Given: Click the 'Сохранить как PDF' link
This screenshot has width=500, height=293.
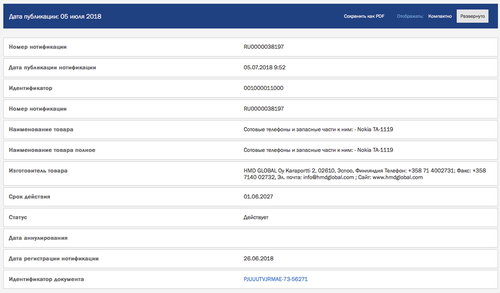Looking at the screenshot, I should pos(364,16).
